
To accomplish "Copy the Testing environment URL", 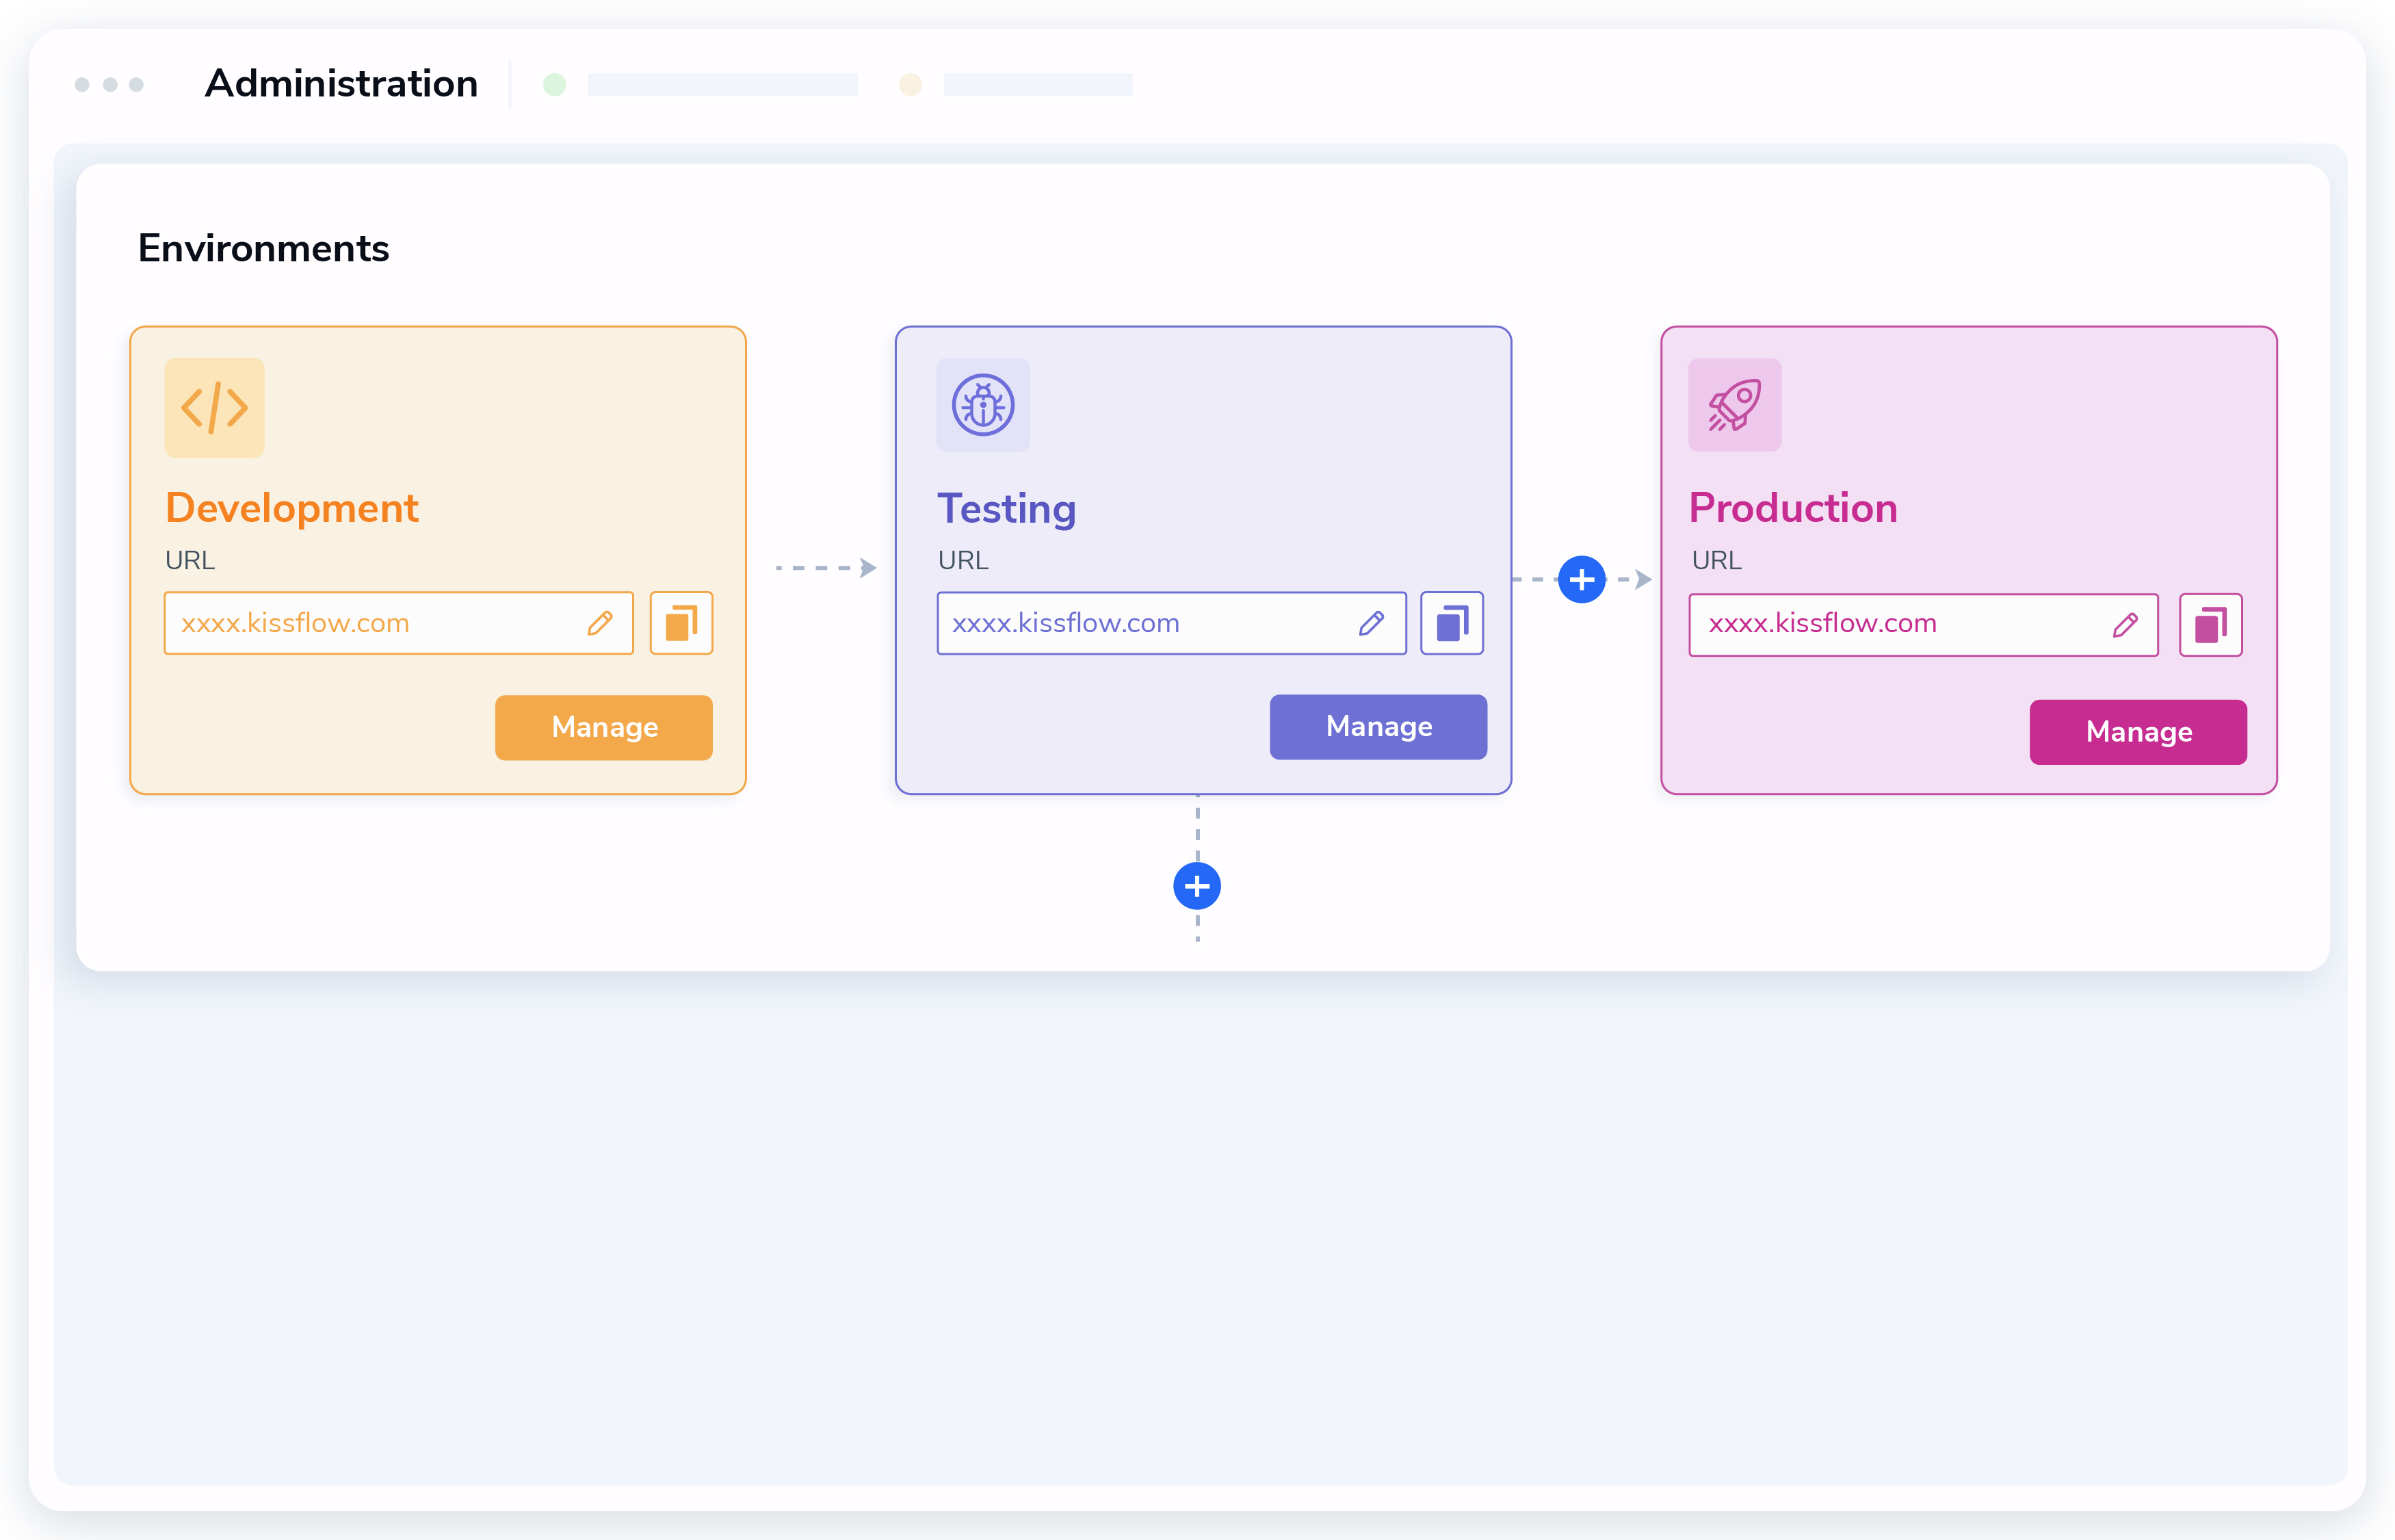I will 1451,623.
